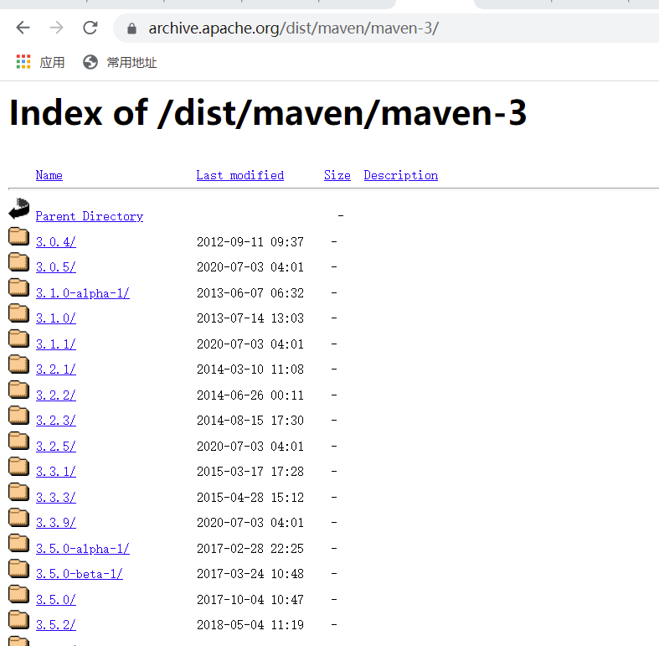Click the folder icon beside 3.1.1/
Screen dimensions: 659x646
19,339
